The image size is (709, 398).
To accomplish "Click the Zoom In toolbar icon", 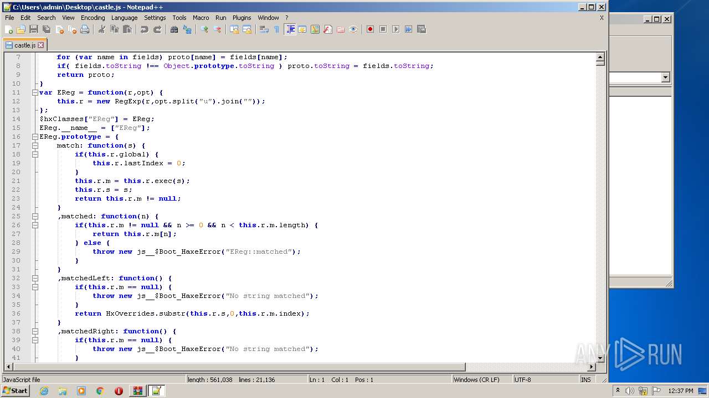I will [204, 29].
